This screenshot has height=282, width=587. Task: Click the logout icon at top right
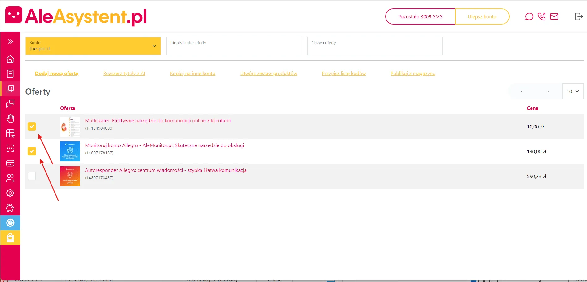pos(578,16)
